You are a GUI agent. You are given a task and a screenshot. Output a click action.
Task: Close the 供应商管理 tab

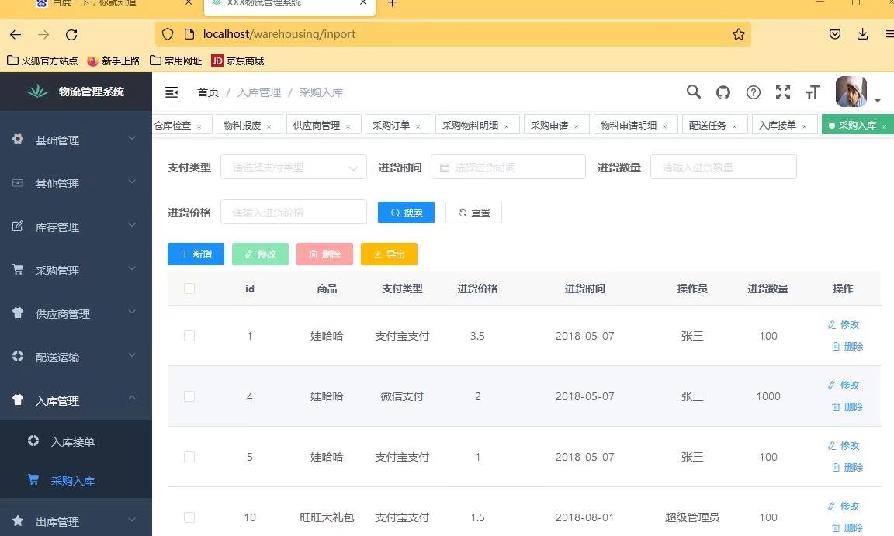pos(348,126)
